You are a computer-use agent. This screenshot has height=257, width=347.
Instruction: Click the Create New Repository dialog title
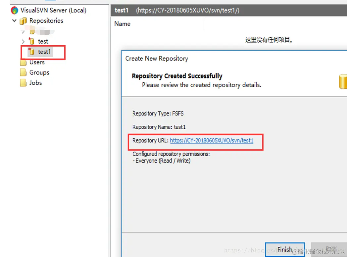click(x=157, y=58)
